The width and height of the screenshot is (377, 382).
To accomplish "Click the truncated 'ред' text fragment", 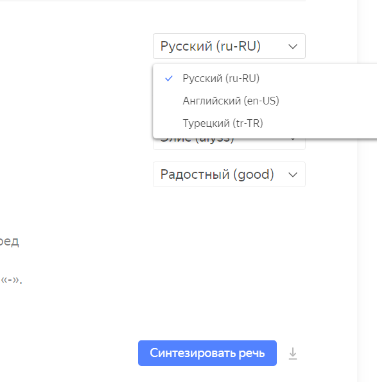I will click(x=9, y=242).
